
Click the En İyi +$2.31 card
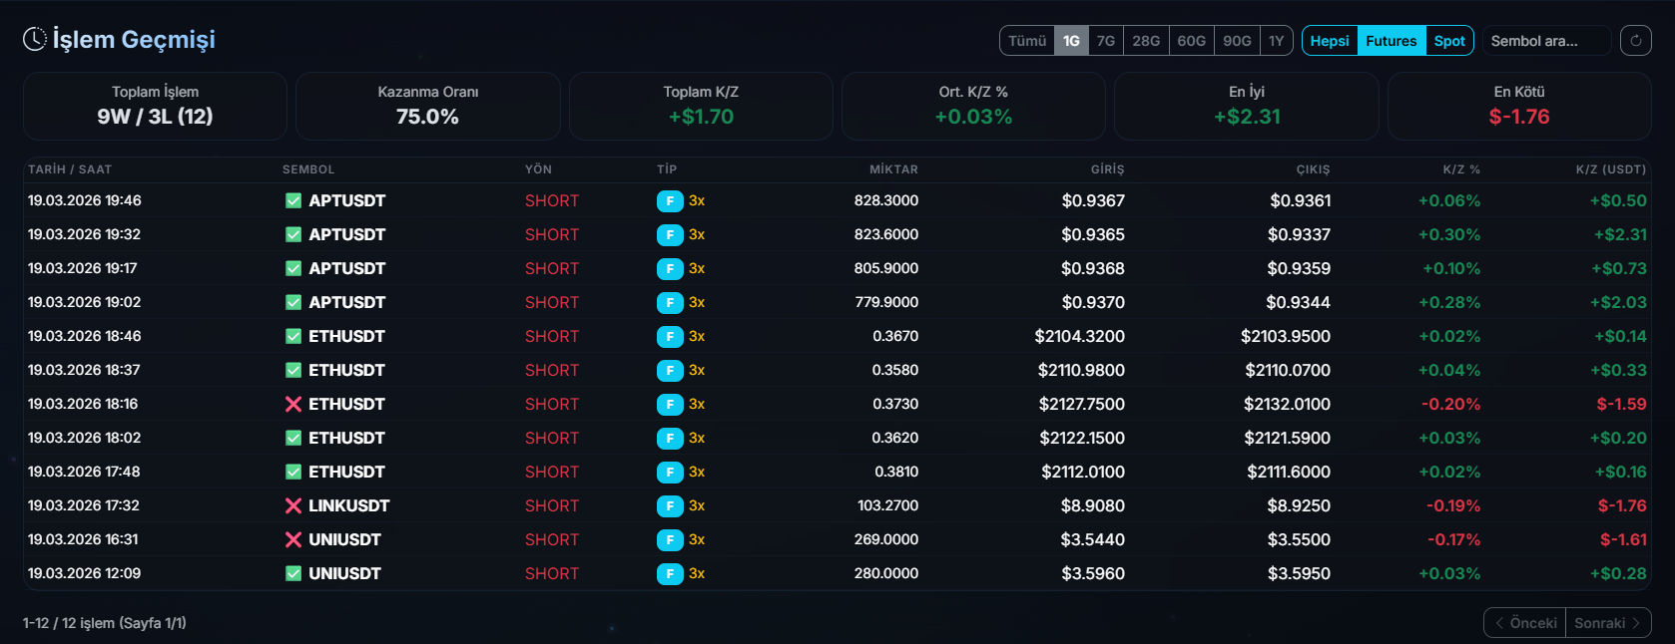click(1247, 106)
